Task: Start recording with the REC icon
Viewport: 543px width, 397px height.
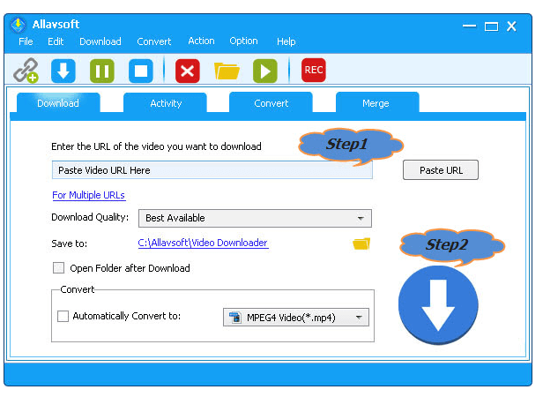Action: pyautogui.click(x=313, y=71)
